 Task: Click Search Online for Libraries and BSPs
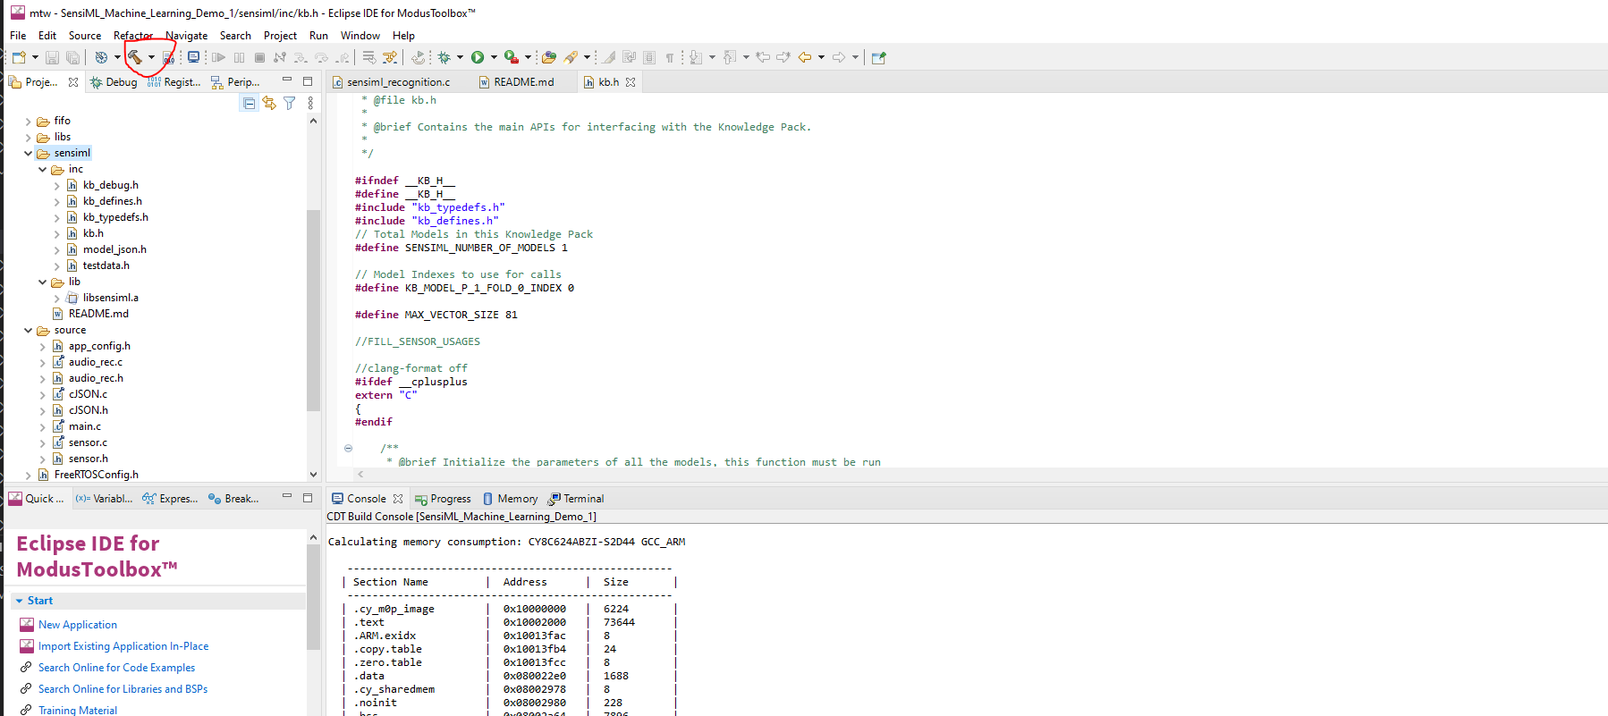click(x=123, y=689)
